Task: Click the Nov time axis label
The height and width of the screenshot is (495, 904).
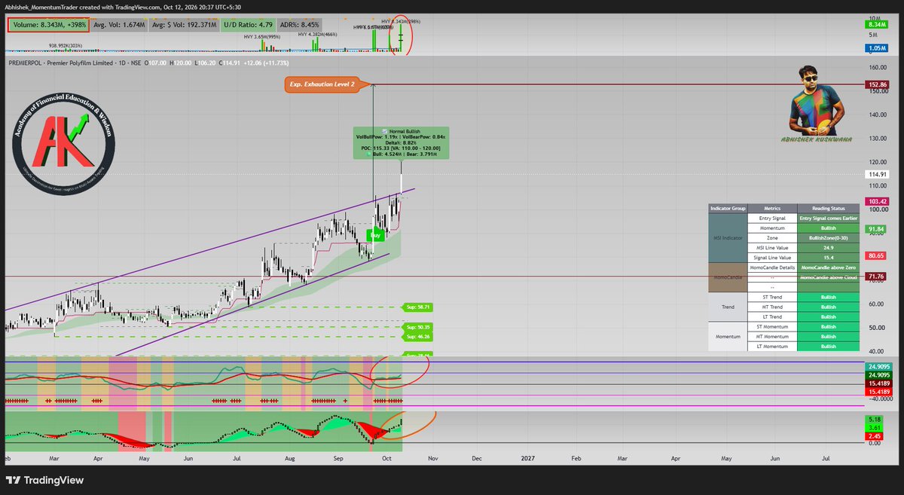Action: tap(432, 457)
